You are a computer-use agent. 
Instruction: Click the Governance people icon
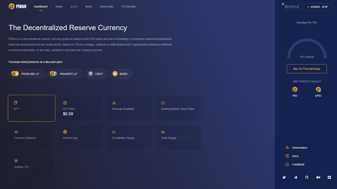point(287,147)
